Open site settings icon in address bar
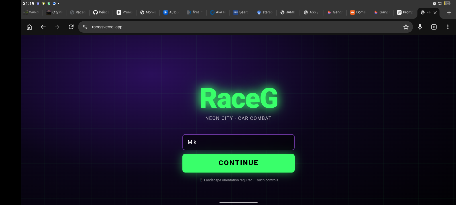Viewport: 456px width, 205px height. (85, 27)
